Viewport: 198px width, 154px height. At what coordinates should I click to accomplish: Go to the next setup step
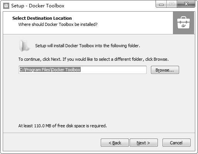coord(144,143)
